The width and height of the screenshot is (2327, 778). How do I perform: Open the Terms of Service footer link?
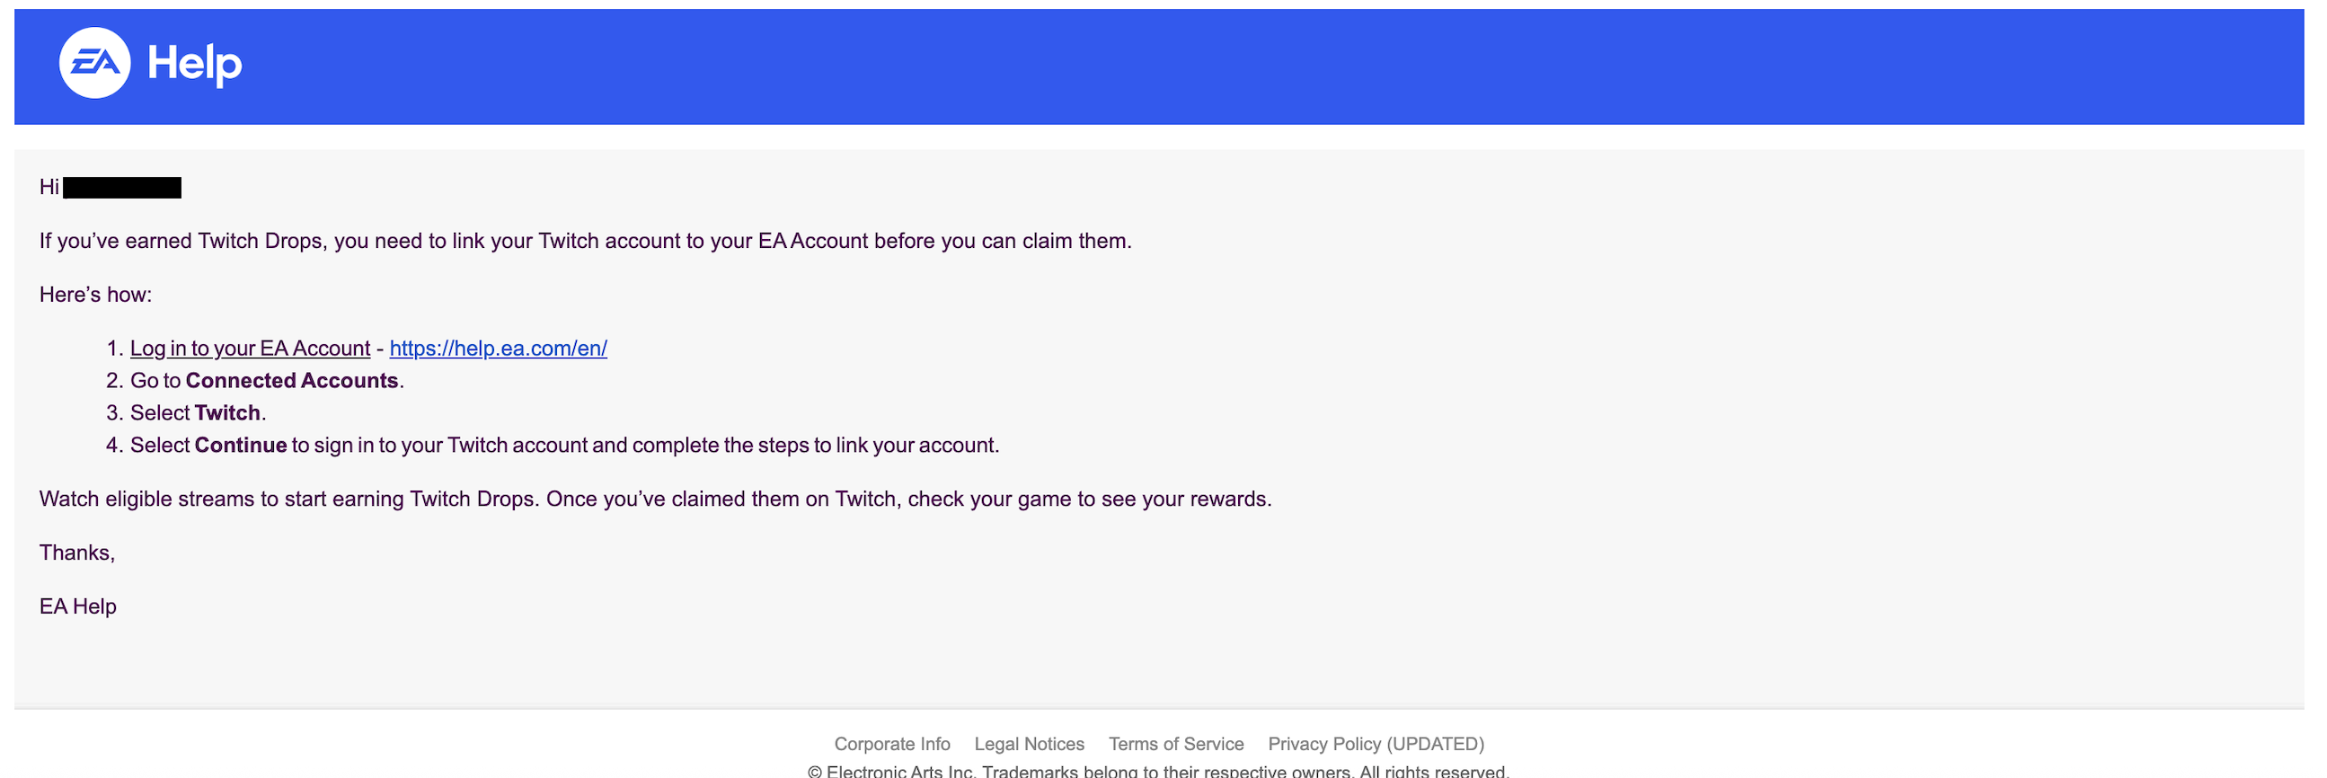tap(1175, 744)
